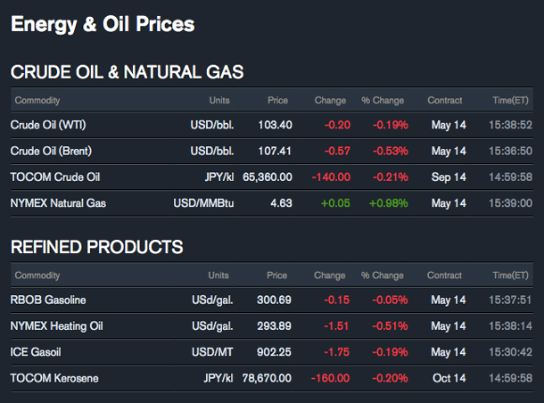Click the CRUDE OIL & NATURAL GAS heading
This screenshot has width=544, height=403.
coord(127,72)
